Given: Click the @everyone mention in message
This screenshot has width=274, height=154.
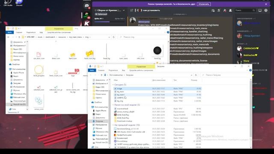Looking at the screenshot, I should click(144, 22).
